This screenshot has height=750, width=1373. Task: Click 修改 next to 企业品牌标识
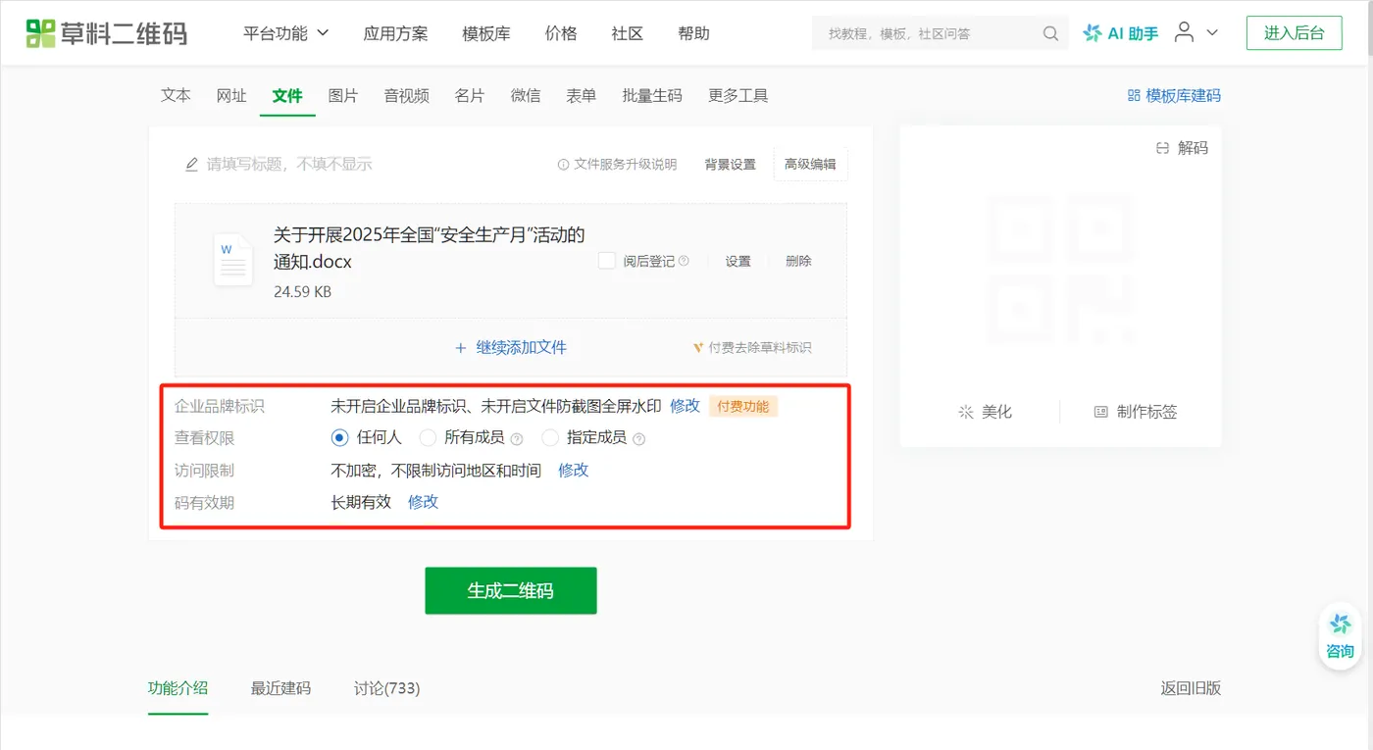686,406
